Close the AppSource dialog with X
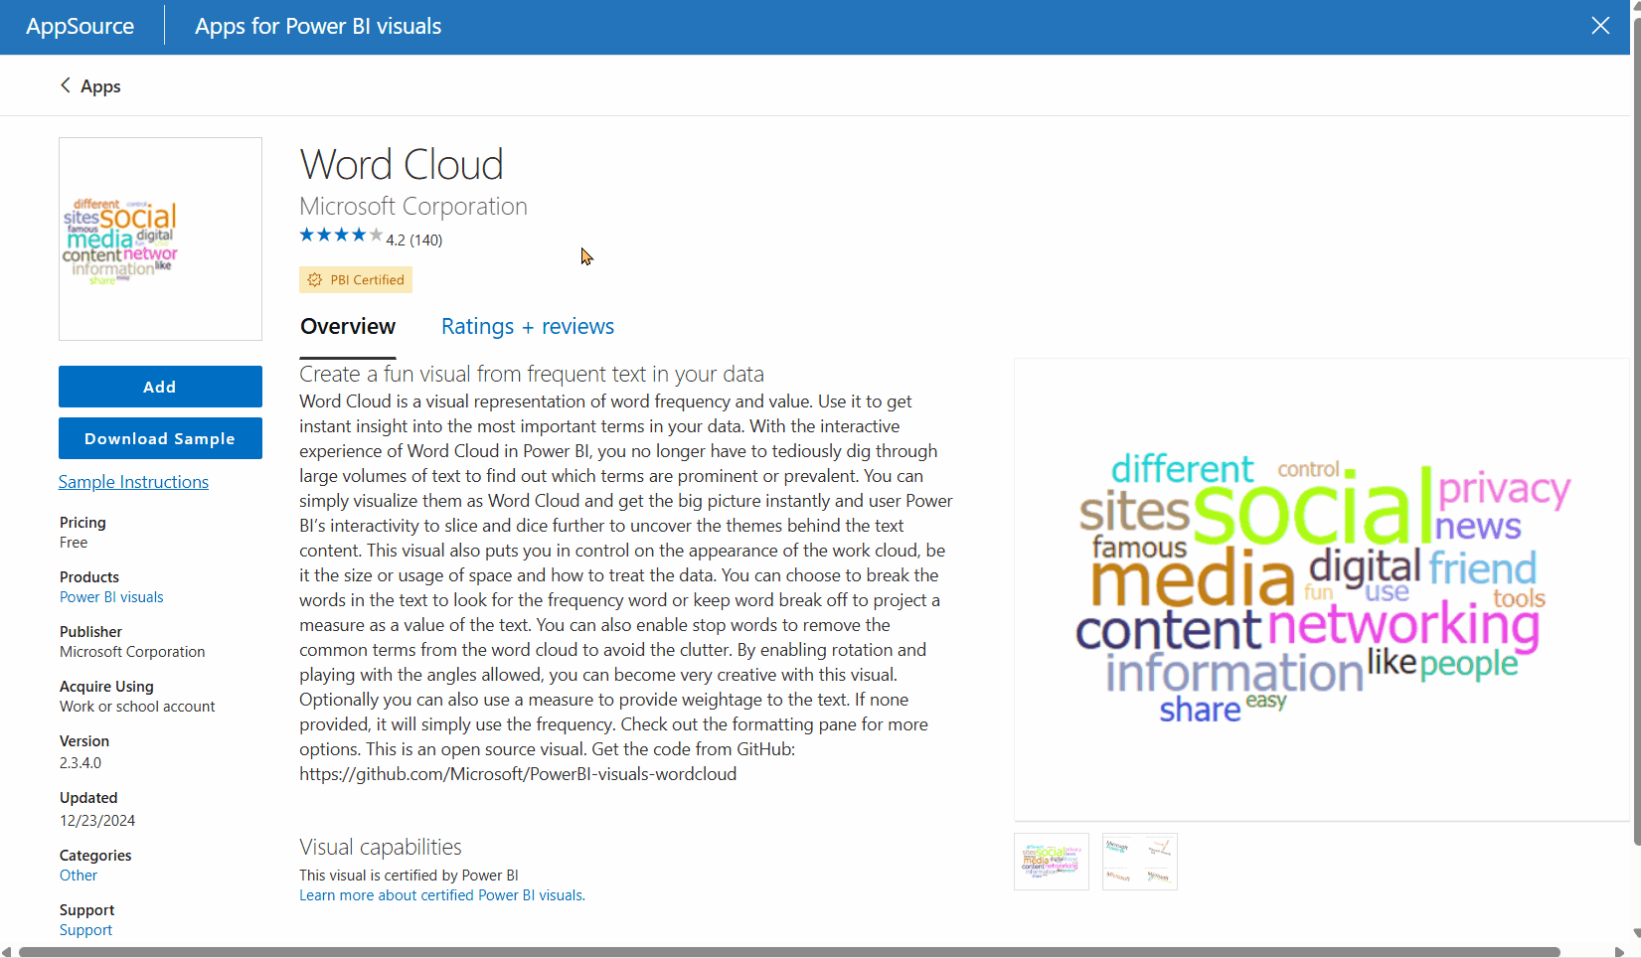Image resolution: width=1641 pixels, height=958 pixels. 1599,26
